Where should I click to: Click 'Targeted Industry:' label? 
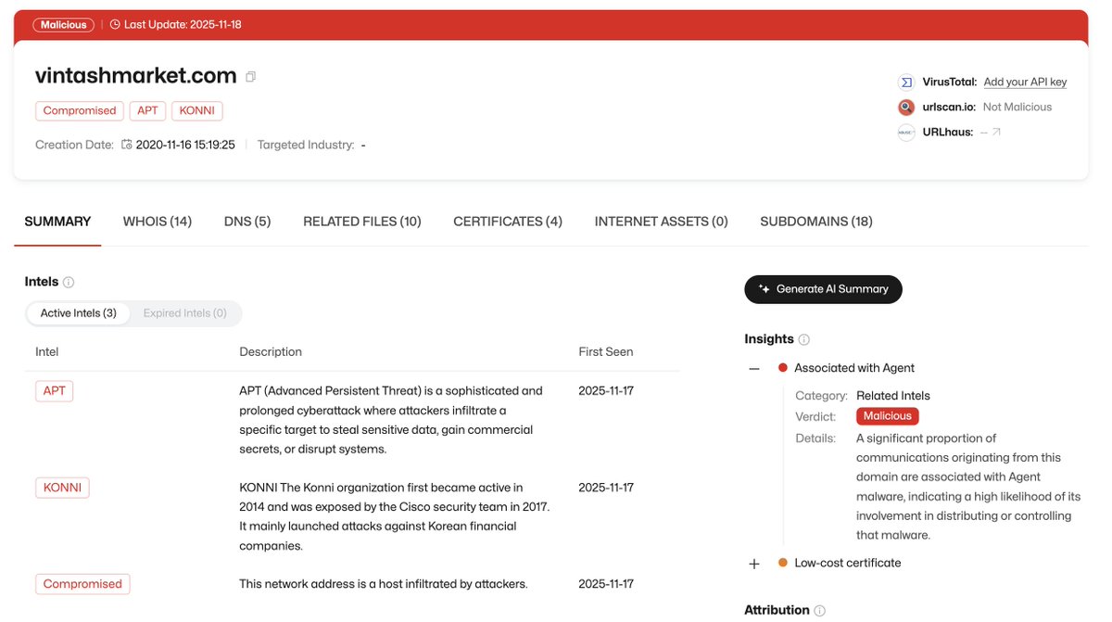coord(306,145)
